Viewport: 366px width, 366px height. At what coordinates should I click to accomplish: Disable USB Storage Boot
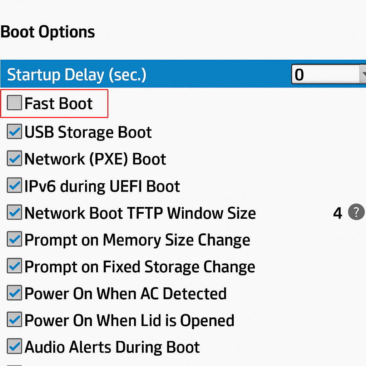coord(14,132)
